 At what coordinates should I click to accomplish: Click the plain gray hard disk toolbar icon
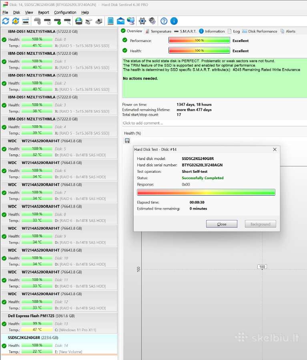click(38, 21)
